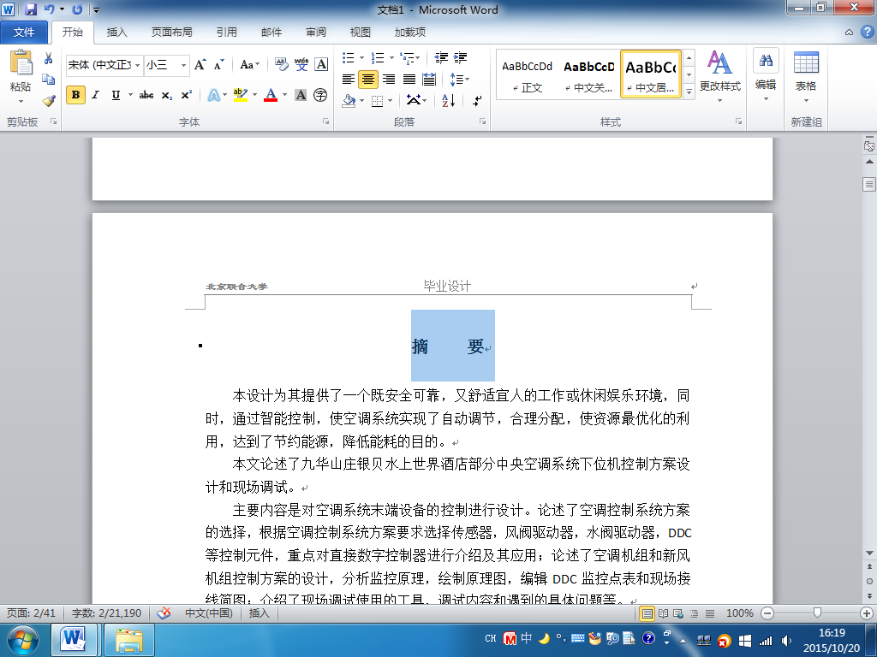877x657 pixels.
Task: Click the Windows Start button
Action: click(22, 640)
